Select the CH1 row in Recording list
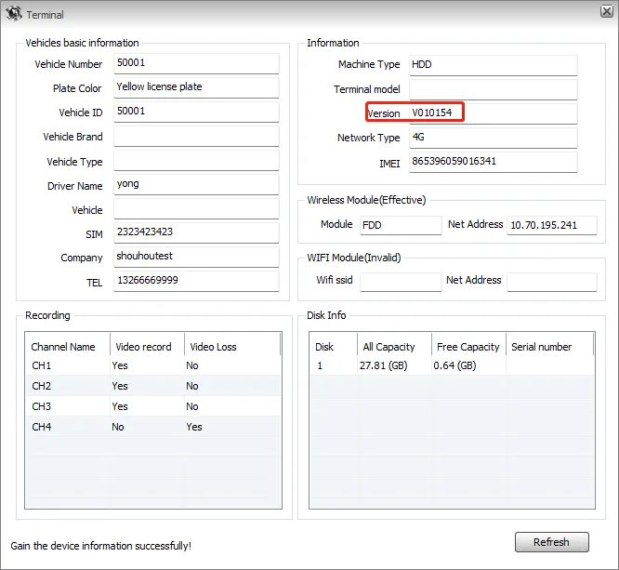Screen dimensions: 619x570 (153, 365)
